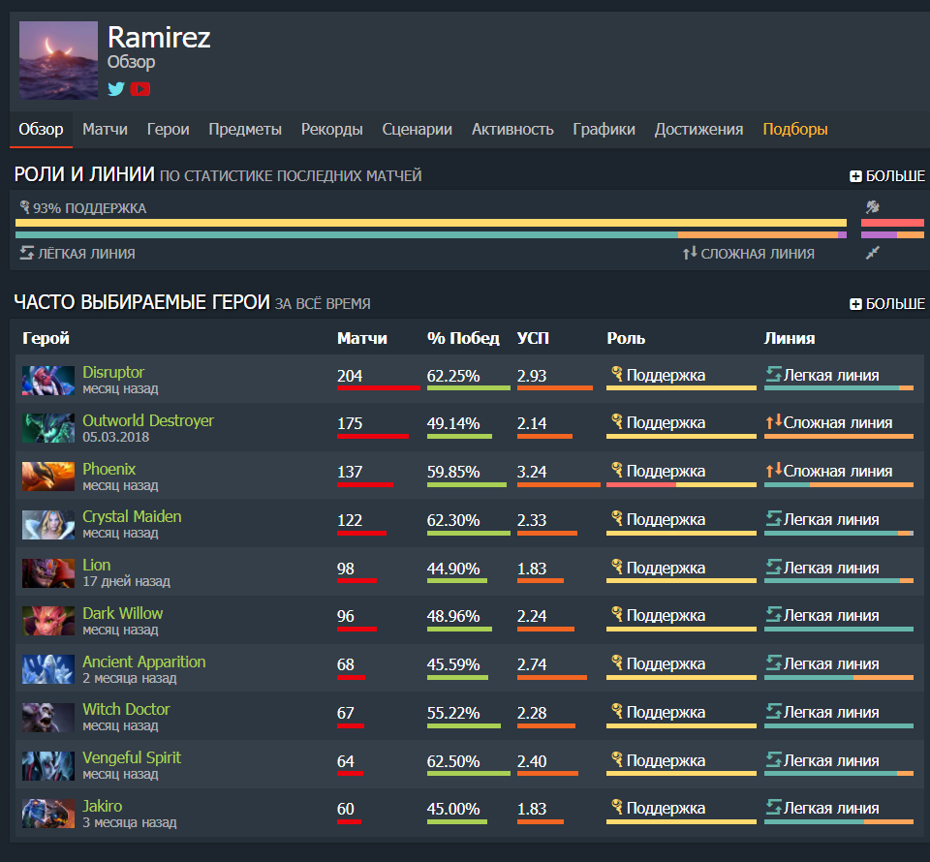930x862 pixels.
Task: Sort table by УСП column header
Action: (533, 339)
